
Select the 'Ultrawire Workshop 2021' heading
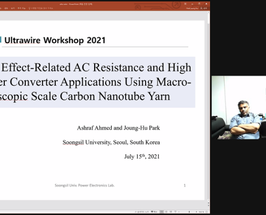(x=55, y=40)
